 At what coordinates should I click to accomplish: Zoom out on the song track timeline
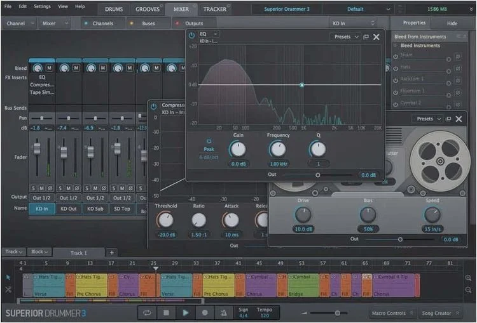[468, 290]
